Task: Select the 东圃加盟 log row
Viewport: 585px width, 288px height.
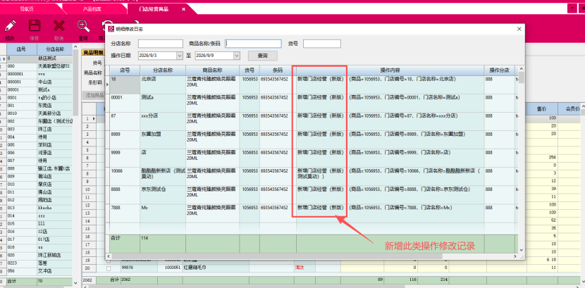Action: tap(314, 139)
